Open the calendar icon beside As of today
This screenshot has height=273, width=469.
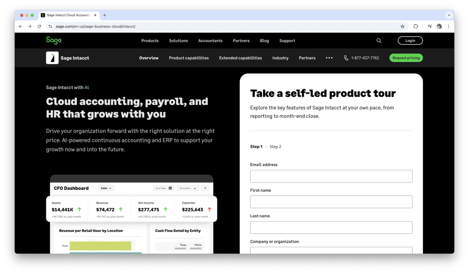[171, 188]
